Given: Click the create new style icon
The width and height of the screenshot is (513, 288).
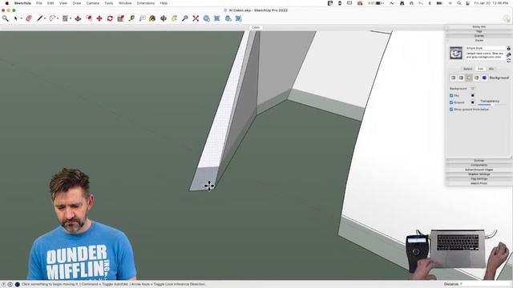Looking at the screenshot, I should (508, 54).
